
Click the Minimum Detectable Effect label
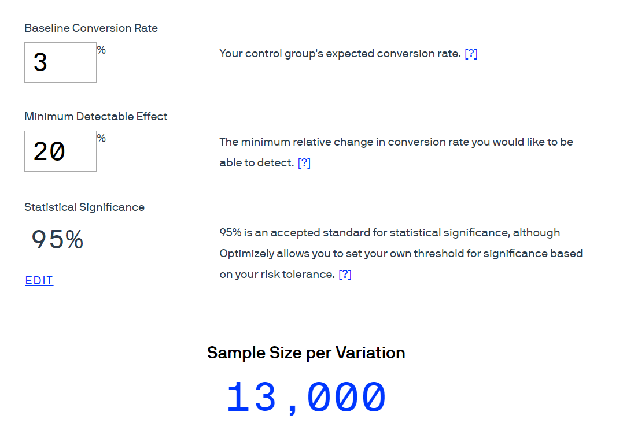click(95, 116)
